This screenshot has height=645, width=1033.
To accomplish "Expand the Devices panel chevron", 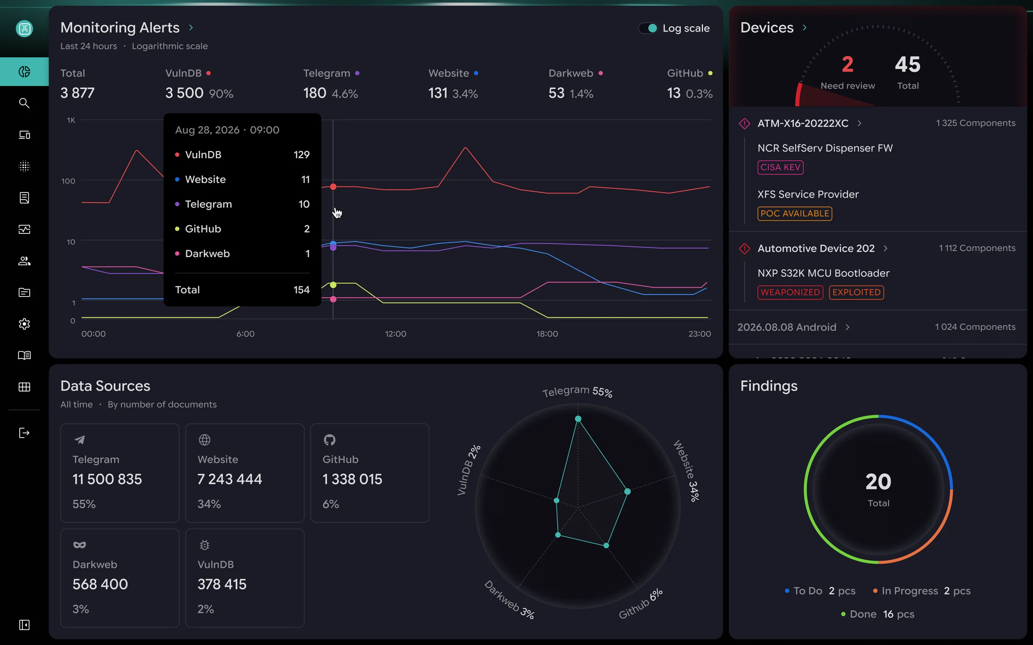I will (x=805, y=28).
